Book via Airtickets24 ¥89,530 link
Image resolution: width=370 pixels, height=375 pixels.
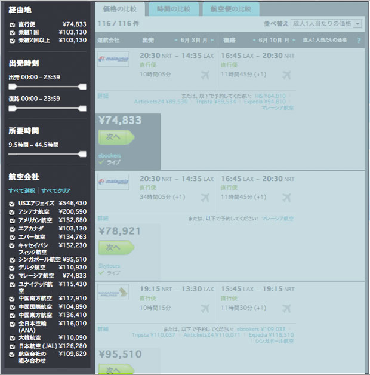161,102
